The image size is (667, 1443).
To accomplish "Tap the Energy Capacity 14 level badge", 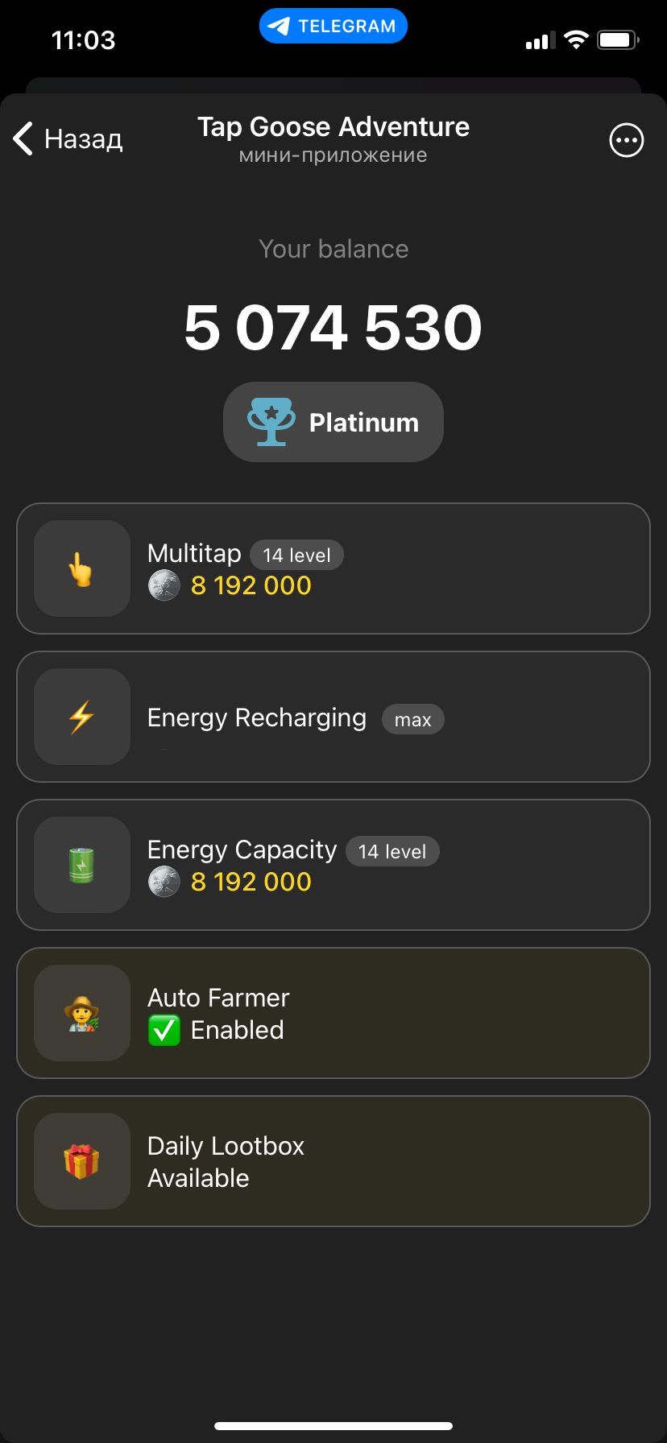I will 392,851.
